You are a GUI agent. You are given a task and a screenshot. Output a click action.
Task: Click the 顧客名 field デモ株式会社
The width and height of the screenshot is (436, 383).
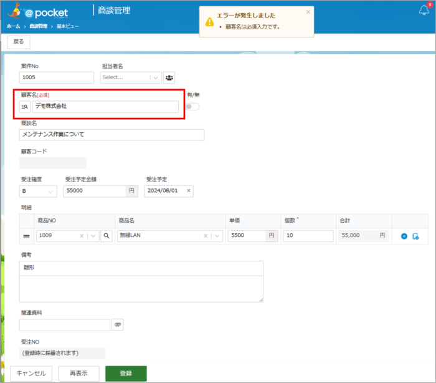pos(105,107)
